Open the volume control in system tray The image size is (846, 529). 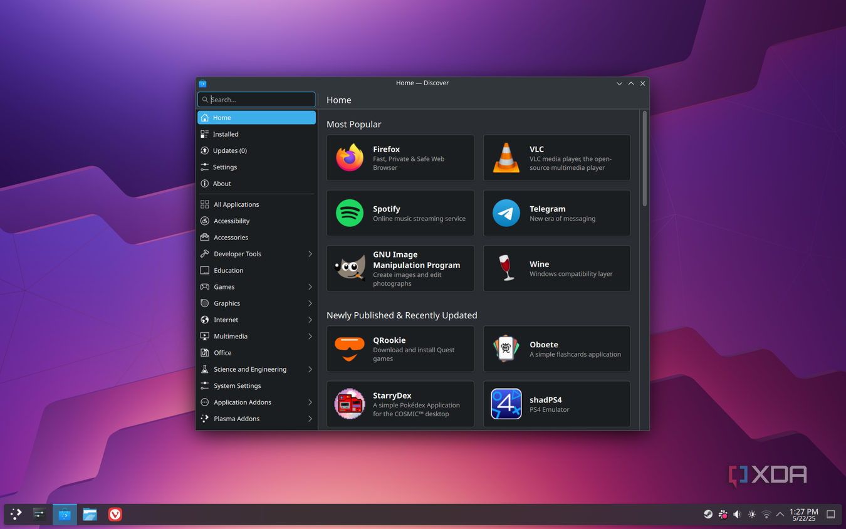coord(737,515)
